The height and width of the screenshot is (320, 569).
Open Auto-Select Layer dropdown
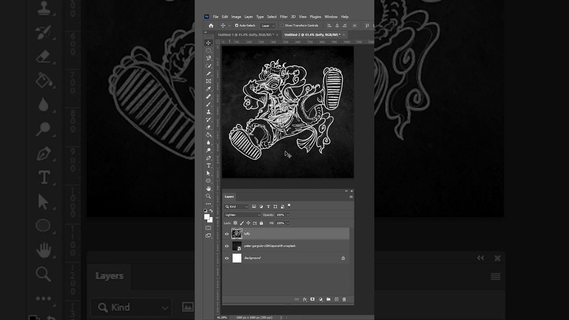coord(268,26)
